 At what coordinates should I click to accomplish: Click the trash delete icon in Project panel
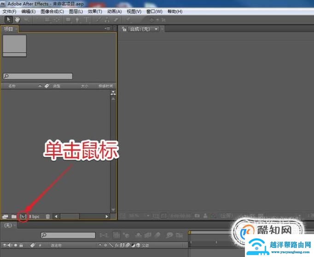48,217
